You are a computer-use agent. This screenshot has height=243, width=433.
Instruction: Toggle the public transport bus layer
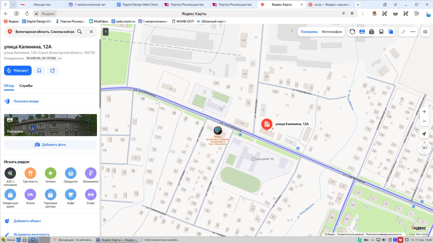point(381,32)
